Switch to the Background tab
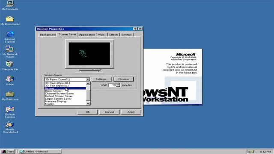The image size is (274, 154). (x=48, y=35)
